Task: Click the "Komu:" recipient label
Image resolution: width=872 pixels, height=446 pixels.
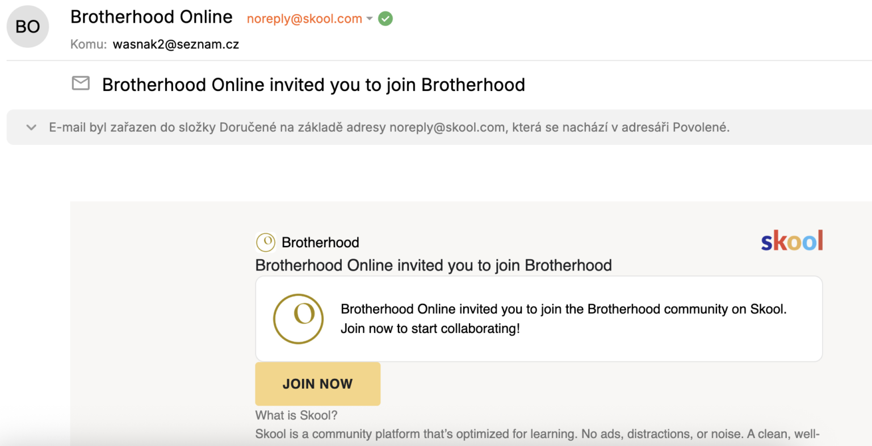Action: point(89,44)
